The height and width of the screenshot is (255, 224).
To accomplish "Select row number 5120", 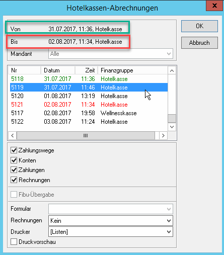I will 89,96.
